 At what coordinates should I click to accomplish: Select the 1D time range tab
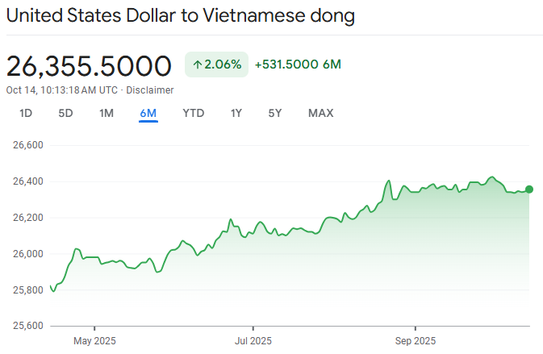[26, 113]
